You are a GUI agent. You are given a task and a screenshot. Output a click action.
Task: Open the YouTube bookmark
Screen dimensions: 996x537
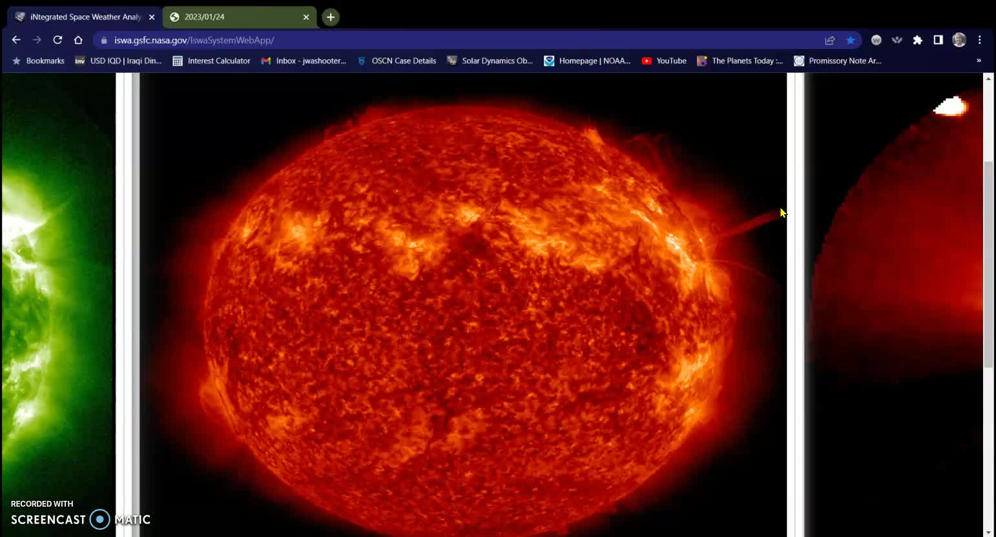[664, 61]
